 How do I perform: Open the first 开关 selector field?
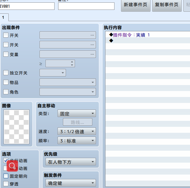(x=68, y=35)
